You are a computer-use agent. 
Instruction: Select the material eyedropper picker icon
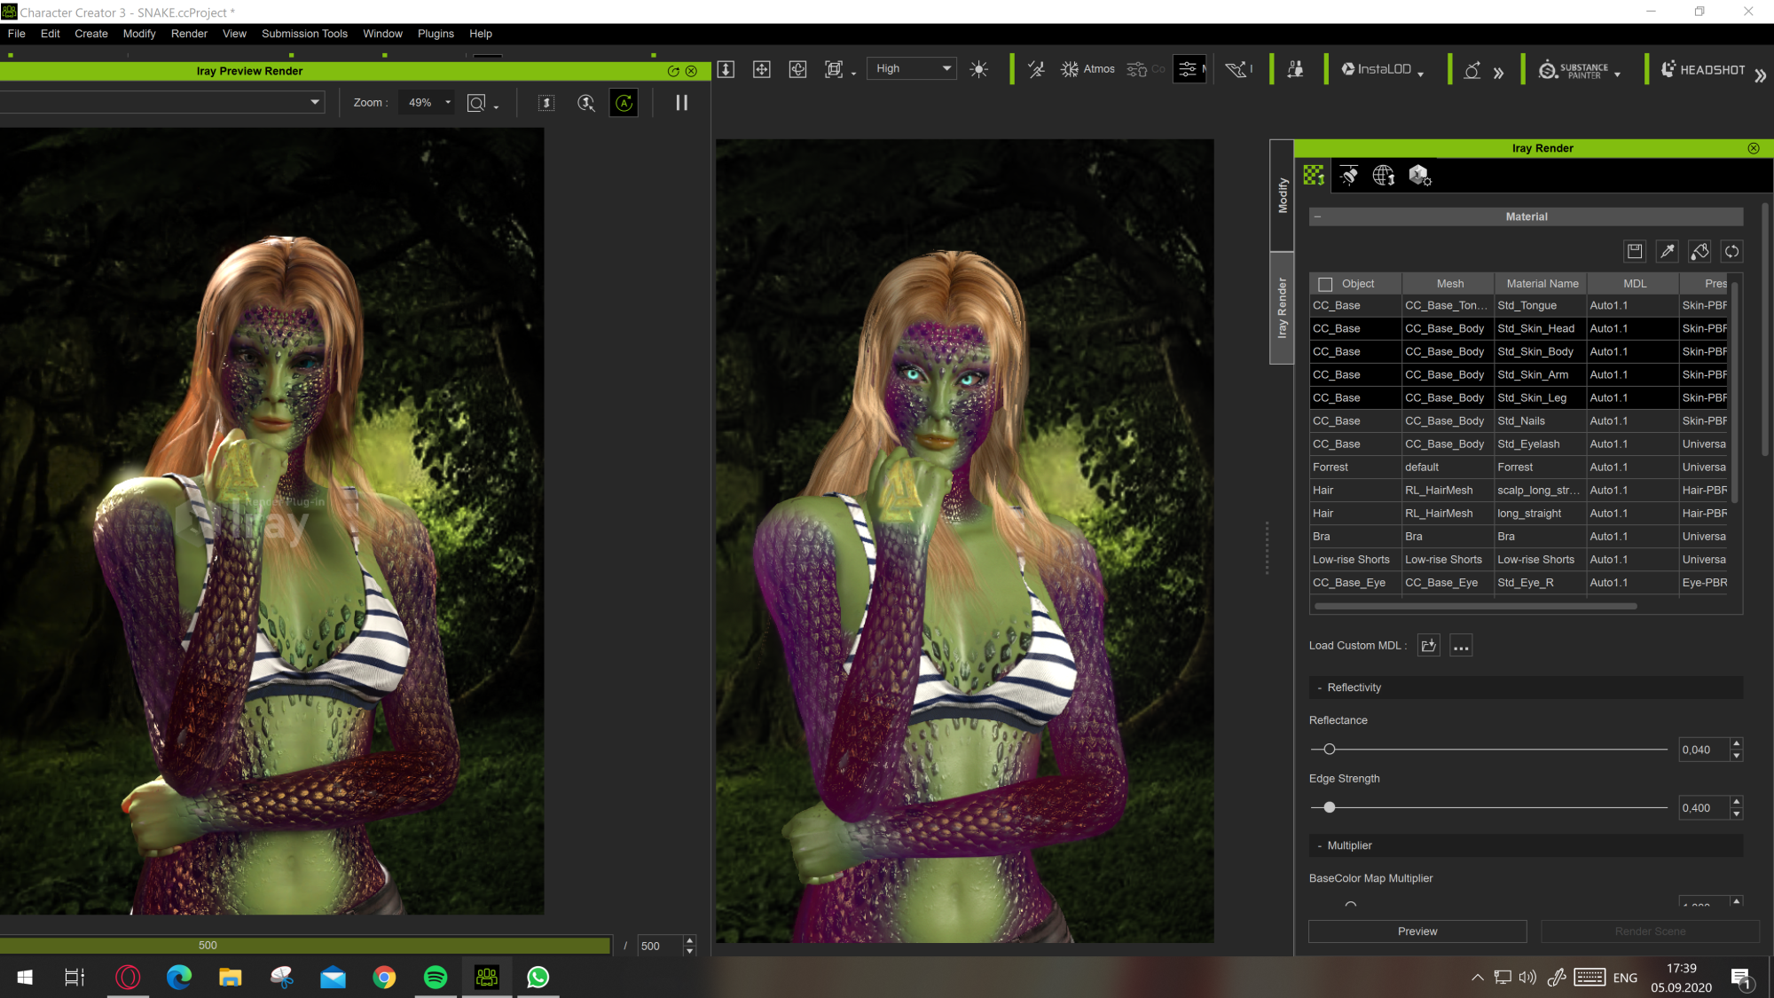1668,252
